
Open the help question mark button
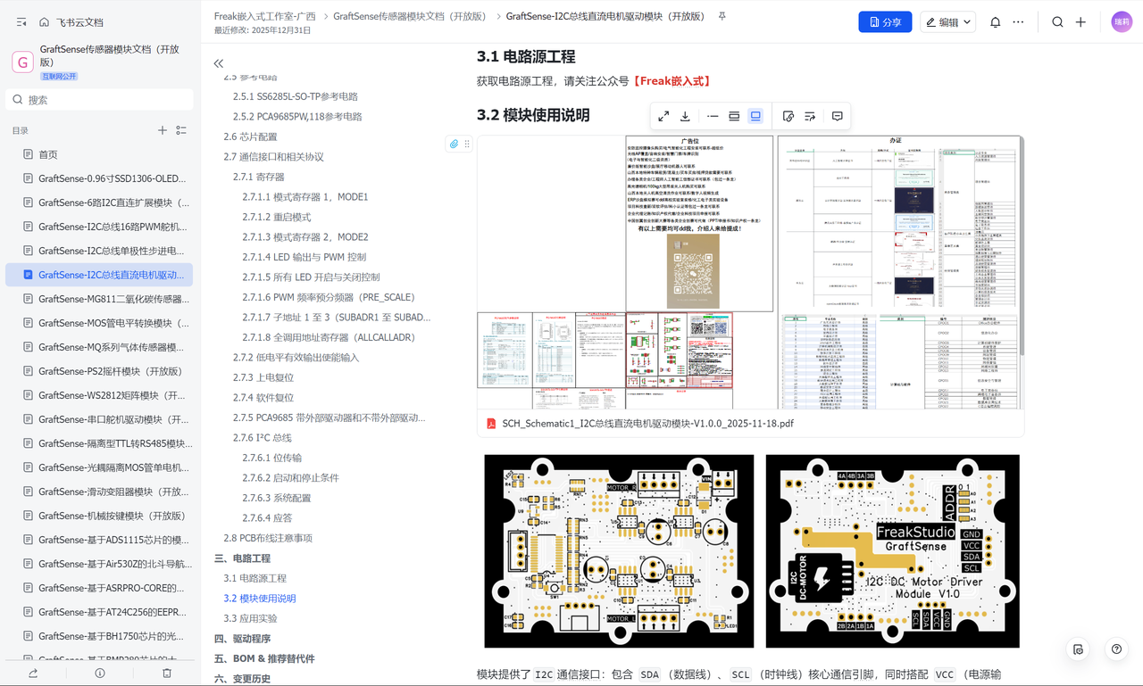(x=1116, y=649)
